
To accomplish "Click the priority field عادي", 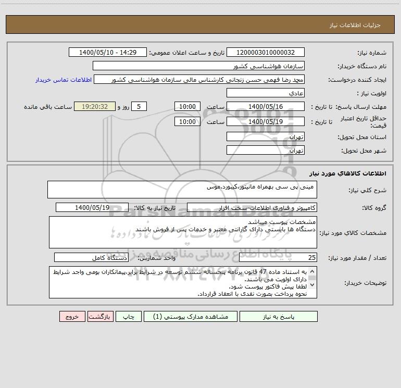I will click(266, 93).
